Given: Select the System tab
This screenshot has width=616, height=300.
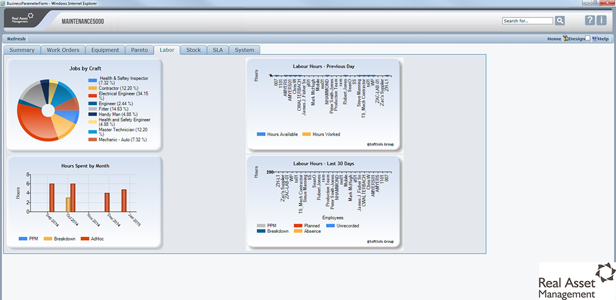Looking at the screenshot, I should point(244,50).
